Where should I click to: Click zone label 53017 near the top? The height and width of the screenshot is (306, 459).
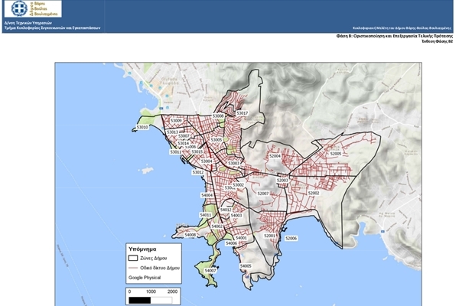[242, 112]
